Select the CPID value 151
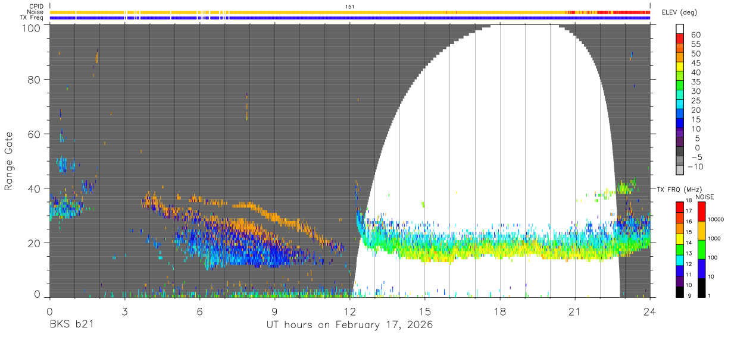Viewport: 731px width, 337px height. click(x=350, y=7)
